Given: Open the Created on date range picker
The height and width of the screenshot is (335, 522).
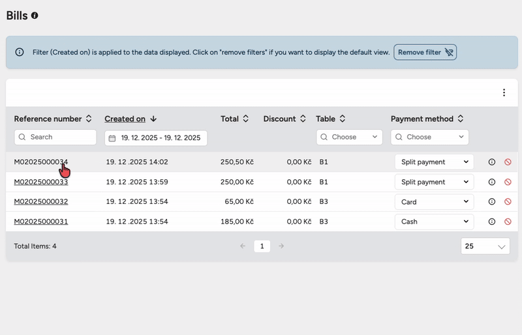Looking at the screenshot, I should [x=156, y=138].
